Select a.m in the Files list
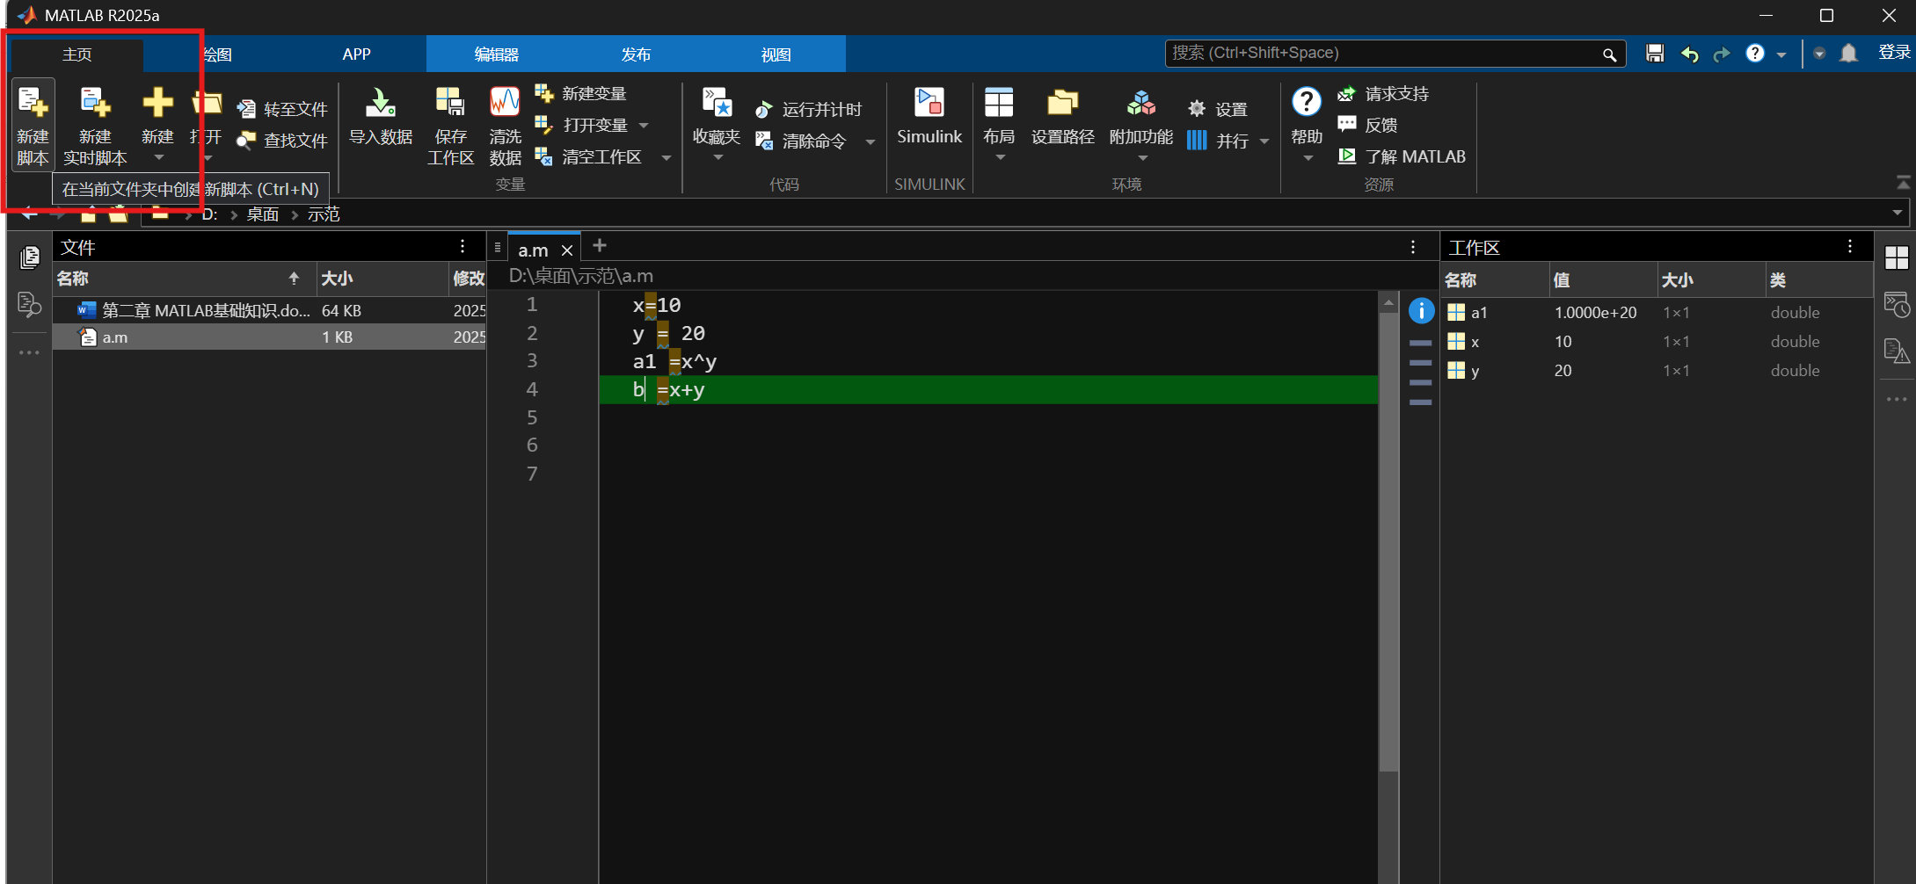Screen dimensions: 1916x884 (x=269, y=337)
